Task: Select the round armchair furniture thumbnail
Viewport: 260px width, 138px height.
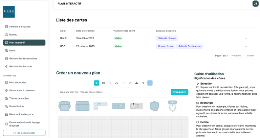Action: [x=65, y=106]
